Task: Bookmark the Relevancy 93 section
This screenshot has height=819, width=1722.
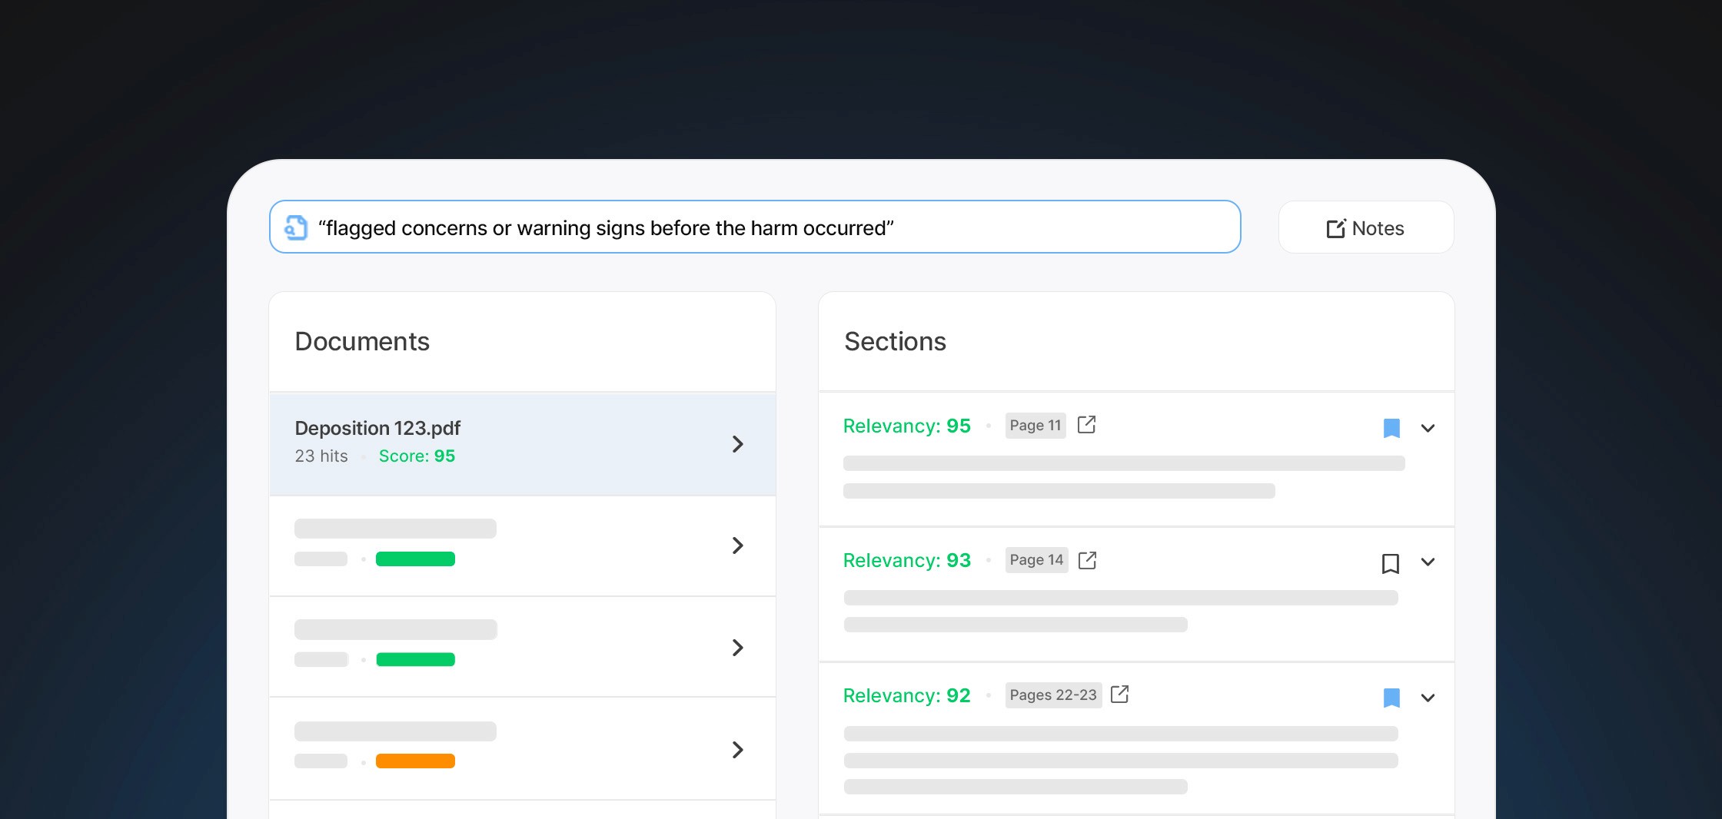Action: pyautogui.click(x=1391, y=563)
